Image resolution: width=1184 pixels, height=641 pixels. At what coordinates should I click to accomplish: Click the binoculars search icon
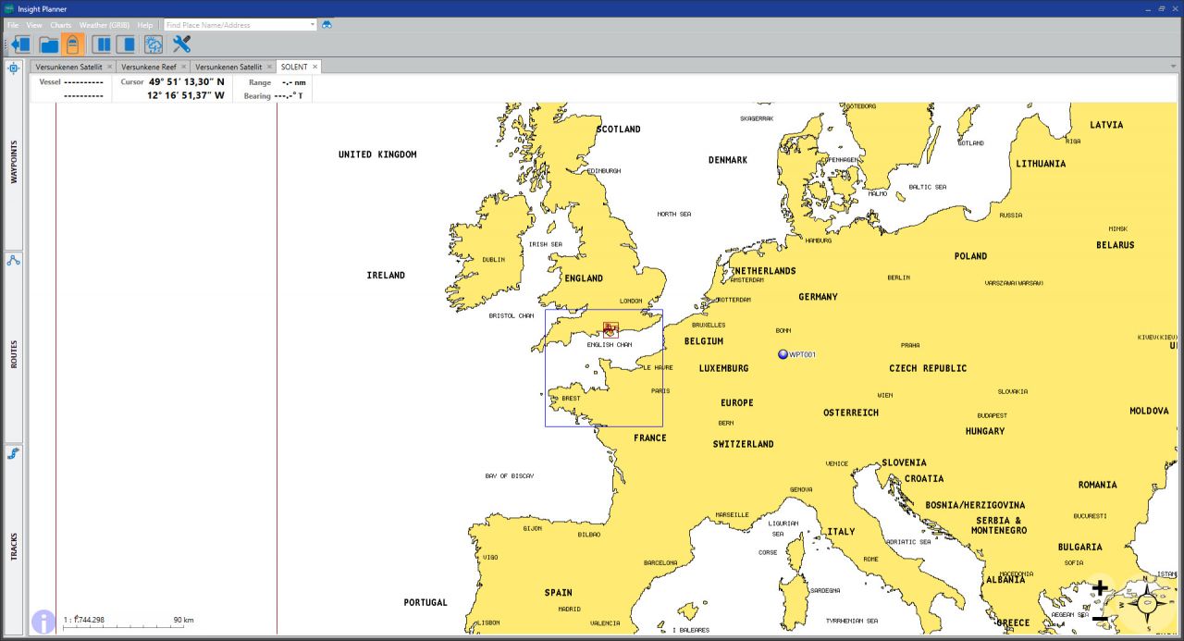click(327, 25)
